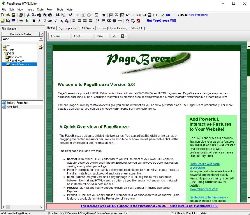250x215 pixels.
Task: Run spell check with ABC checkmark icon
Action: (x=70, y=15)
